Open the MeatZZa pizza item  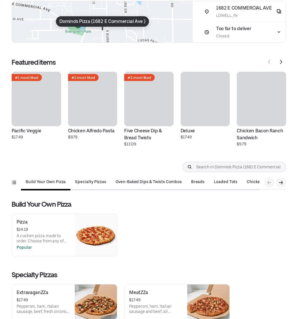[x=177, y=302]
